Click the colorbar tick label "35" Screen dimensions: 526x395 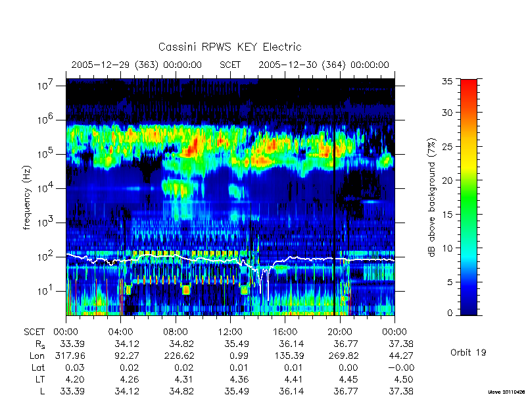click(x=447, y=82)
